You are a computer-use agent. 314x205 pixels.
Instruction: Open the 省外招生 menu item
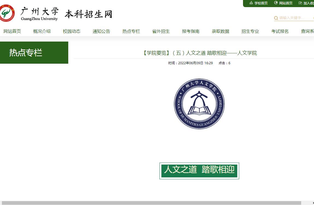pyautogui.click(x=161, y=31)
